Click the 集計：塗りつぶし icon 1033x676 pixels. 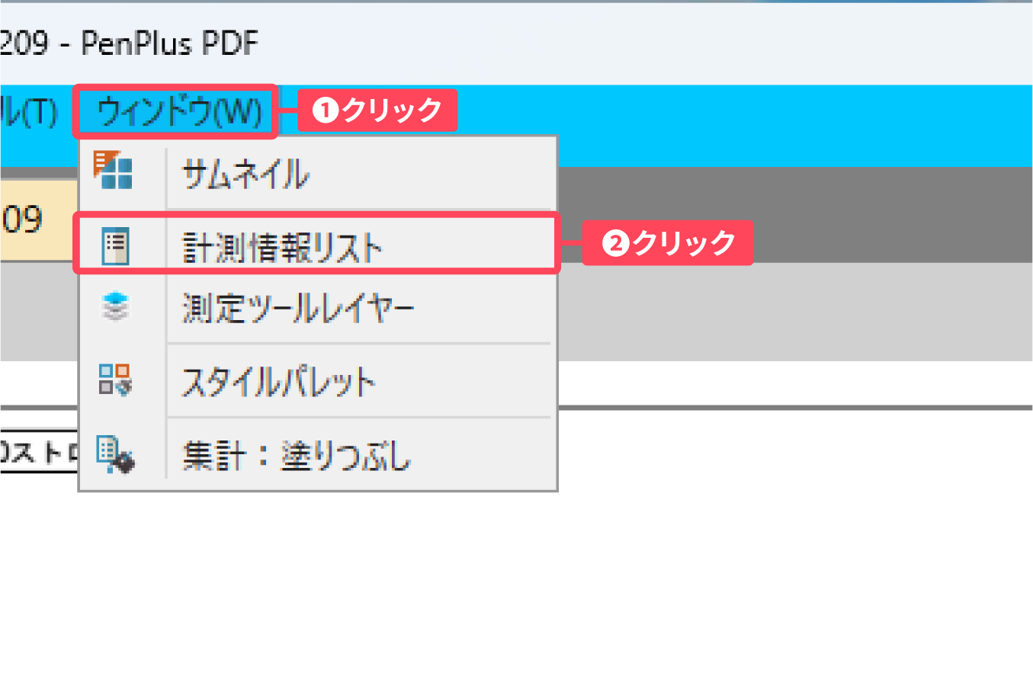pyautogui.click(x=116, y=455)
